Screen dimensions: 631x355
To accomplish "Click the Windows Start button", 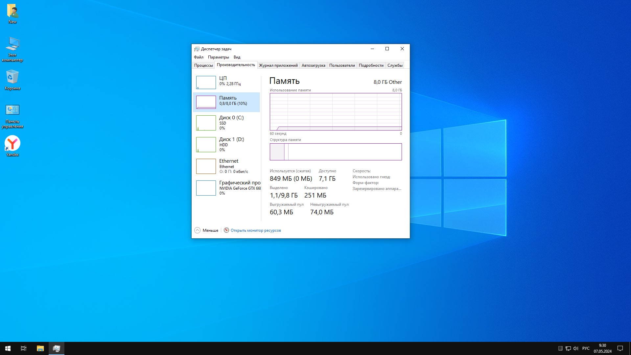I will (x=8, y=348).
